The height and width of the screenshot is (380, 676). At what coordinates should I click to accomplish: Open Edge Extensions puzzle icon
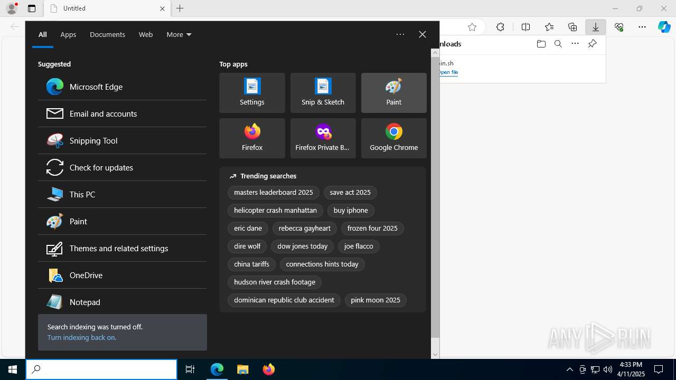pos(500,27)
